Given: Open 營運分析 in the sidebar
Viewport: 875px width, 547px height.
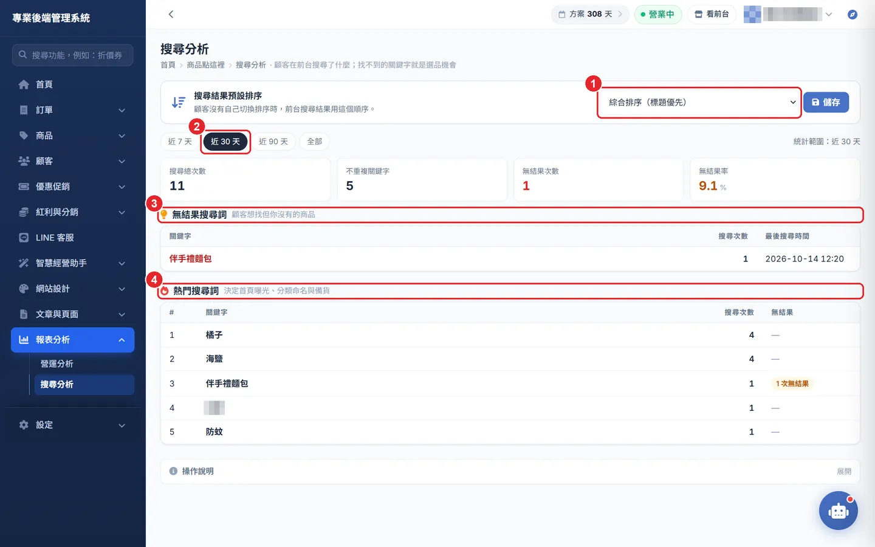Looking at the screenshot, I should 84,363.
